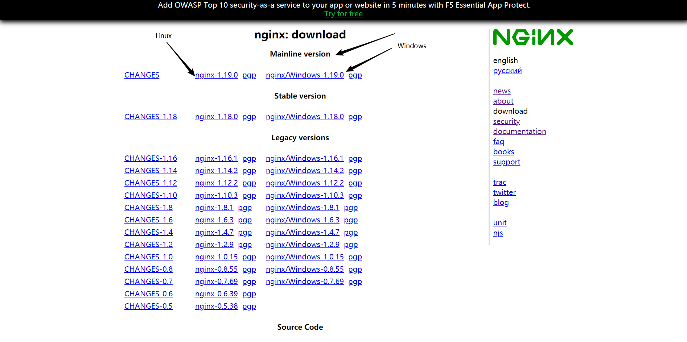This screenshot has height=342, width=687.
Task: Open nginx's twitter page
Action: (504, 192)
